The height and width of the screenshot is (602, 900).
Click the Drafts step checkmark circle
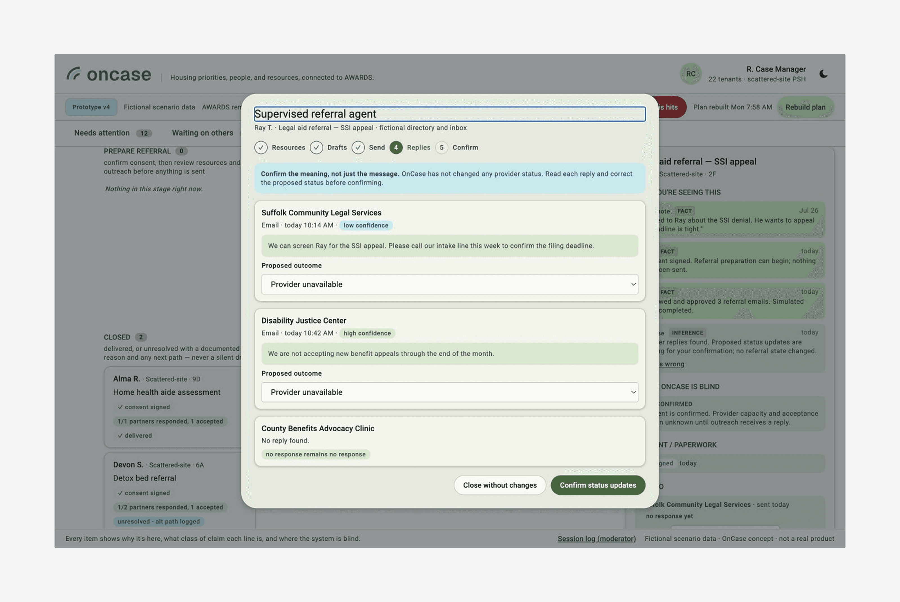tap(316, 148)
